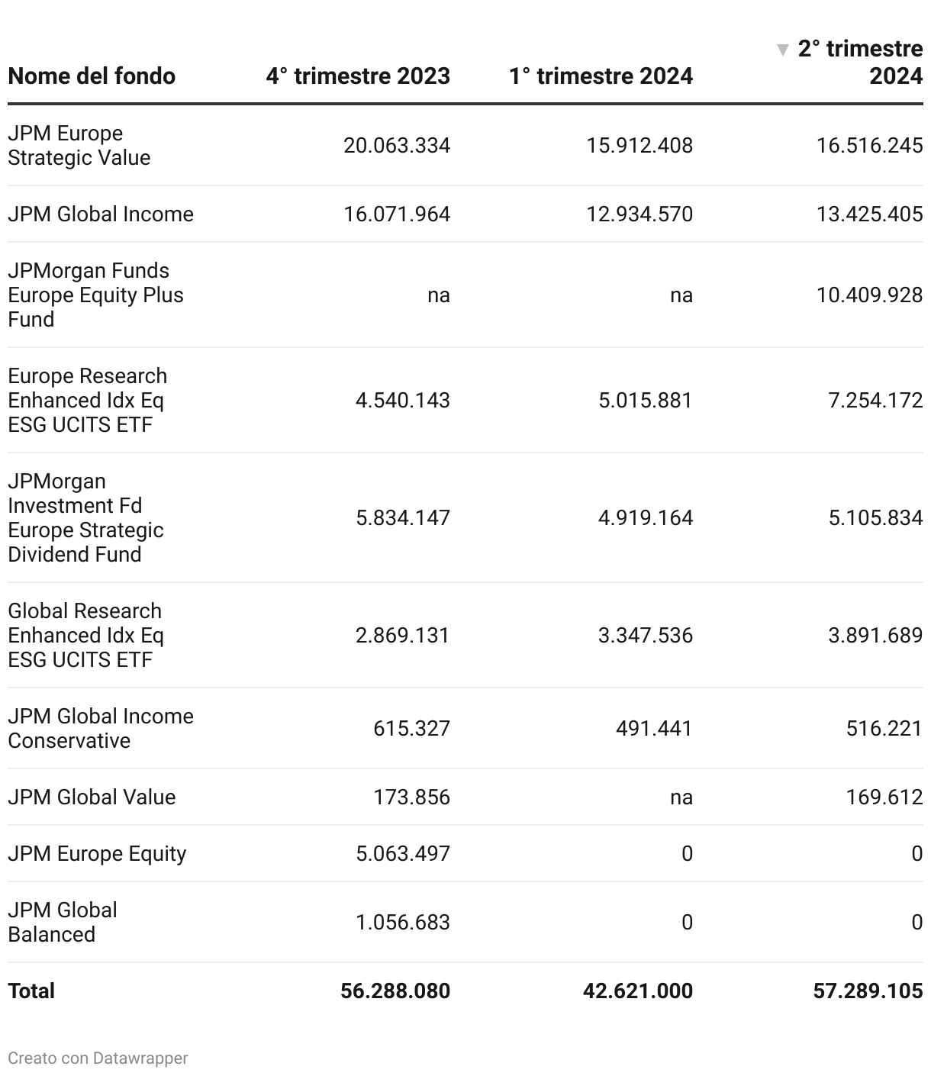Click the Nome del fondo column header
Viewport: 931px width, 1076px height.
point(92,76)
